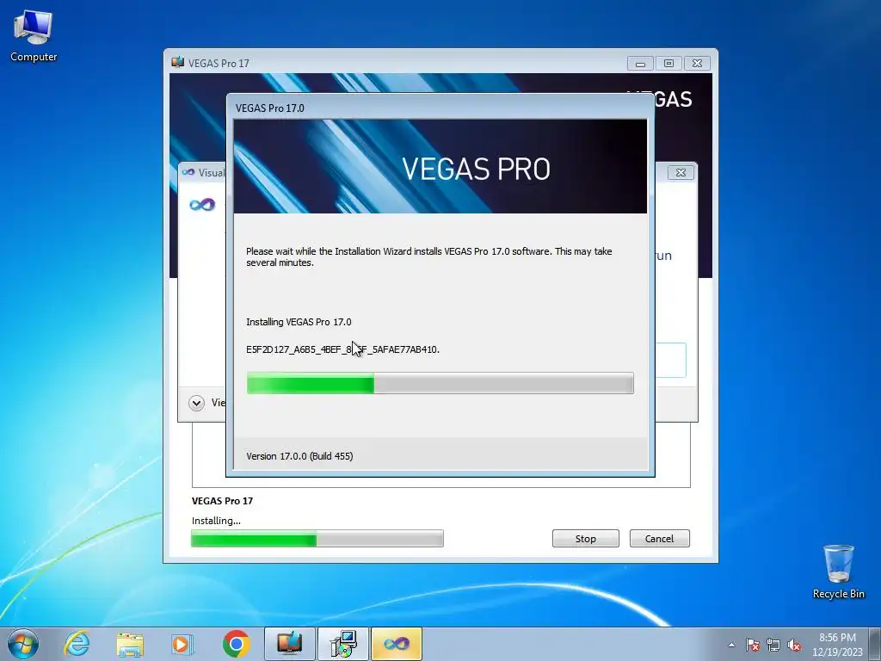Click the VEGAS Pro 17 title bar app icon
Viewport: 881px width, 661px height.
click(x=178, y=62)
